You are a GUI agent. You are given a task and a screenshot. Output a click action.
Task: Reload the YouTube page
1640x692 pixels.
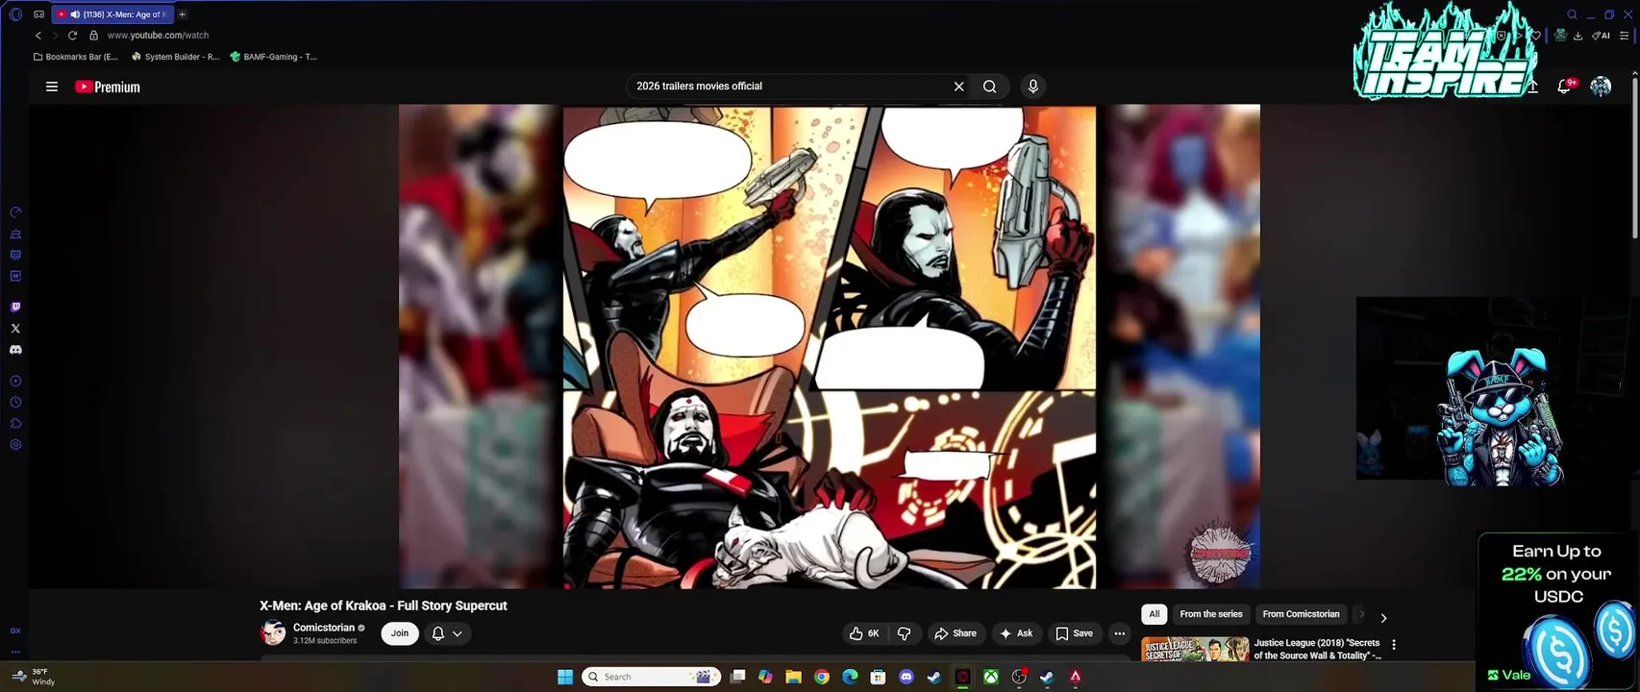pyautogui.click(x=72, y=36)
